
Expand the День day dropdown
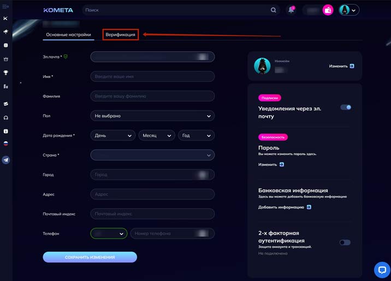pos(112,135)
